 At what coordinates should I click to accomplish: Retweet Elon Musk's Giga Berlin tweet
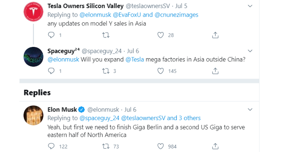pos(106,146)
